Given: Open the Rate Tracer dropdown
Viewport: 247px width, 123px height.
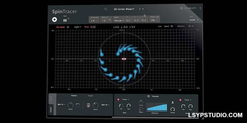Looking at the screenshot, I should (126, 99).
